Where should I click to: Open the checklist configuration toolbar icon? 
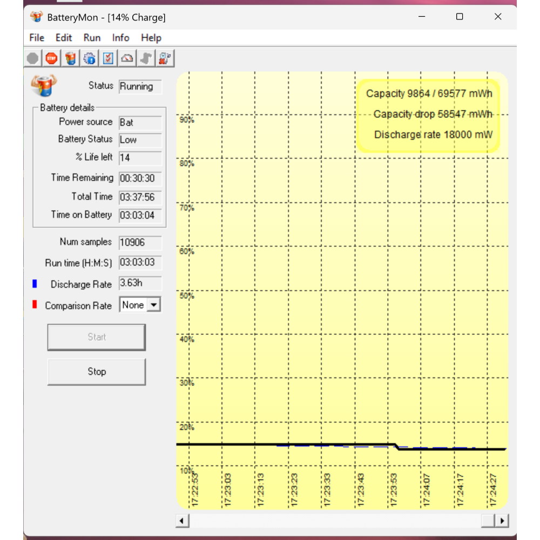[x=108, y=58]
